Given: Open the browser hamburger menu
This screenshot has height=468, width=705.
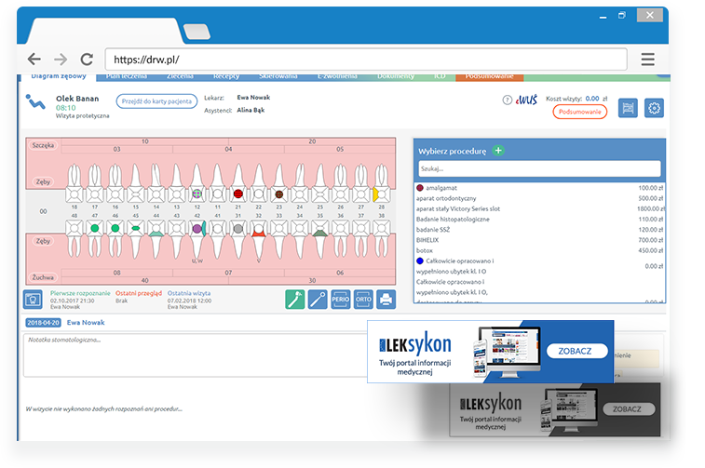Looking at the screenshot, I should pos(647,60).
